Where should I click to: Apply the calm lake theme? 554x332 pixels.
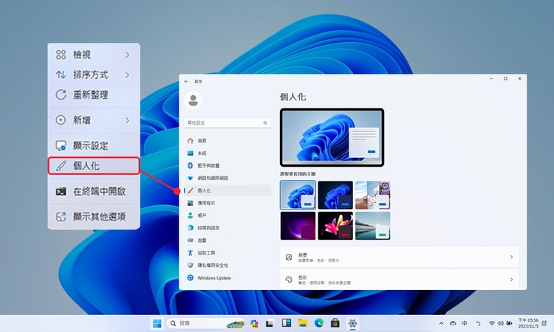pyautogui.click(x=373, y=226)
